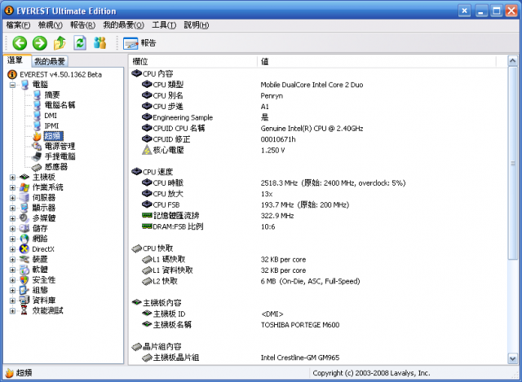The width and height of the screenshot is (522, 382).
Task: Expand the 伺服器 tree node
Action: [x=12, y=198]
